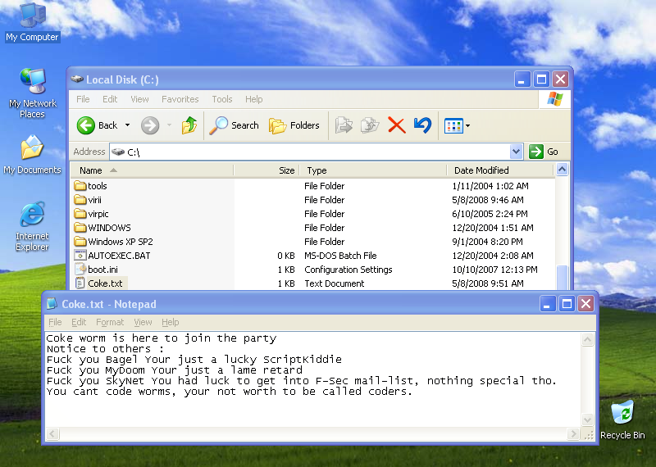Viewport: 656px width, 467px height.
Task: Click the Forward arrow button in Explorer
Action: click(x=150, y=125)
